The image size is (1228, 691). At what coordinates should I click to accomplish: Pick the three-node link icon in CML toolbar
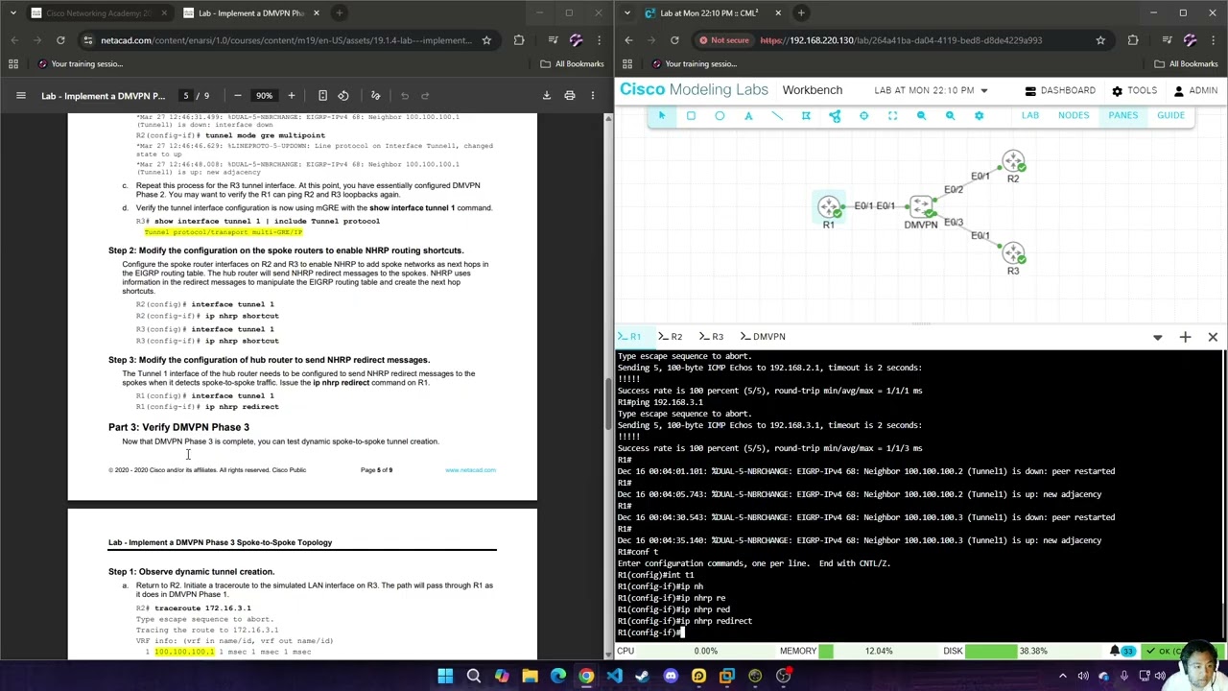click(835, 115)
